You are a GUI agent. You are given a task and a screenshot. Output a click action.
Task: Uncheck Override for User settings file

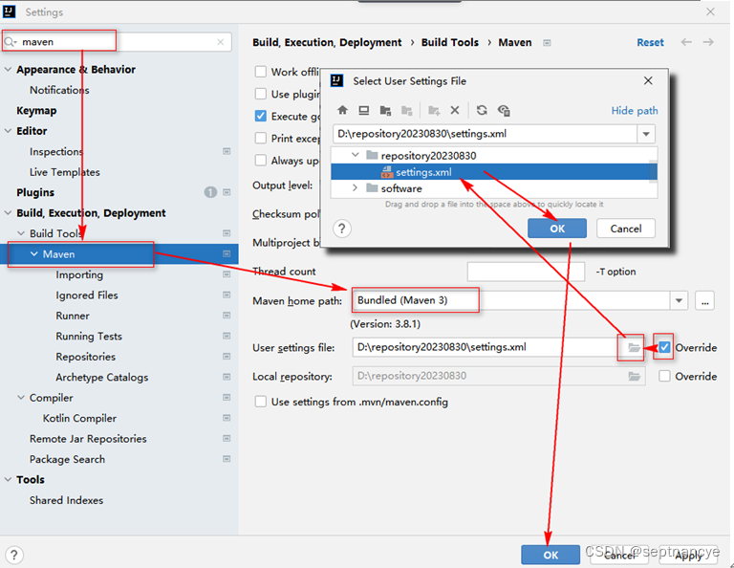pos(664,347)
